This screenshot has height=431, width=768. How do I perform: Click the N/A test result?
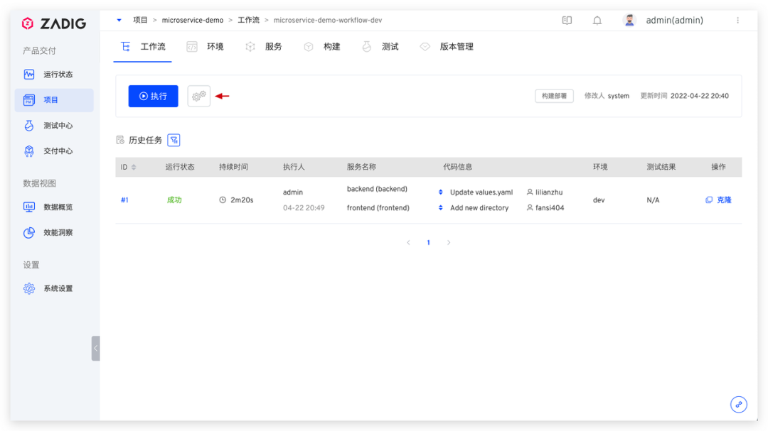[x=653, y=200]
